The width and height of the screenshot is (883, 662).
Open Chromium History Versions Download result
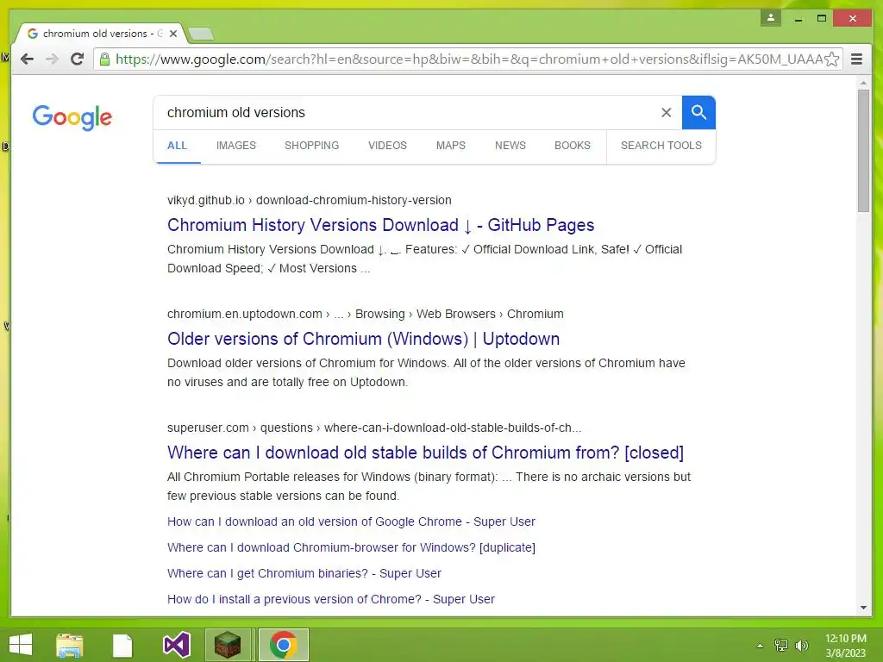(x=380, y=225)
